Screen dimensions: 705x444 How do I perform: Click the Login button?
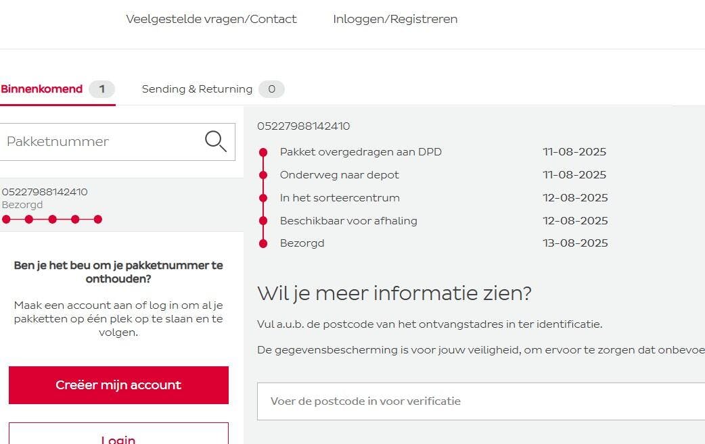[x=118, y=434]
